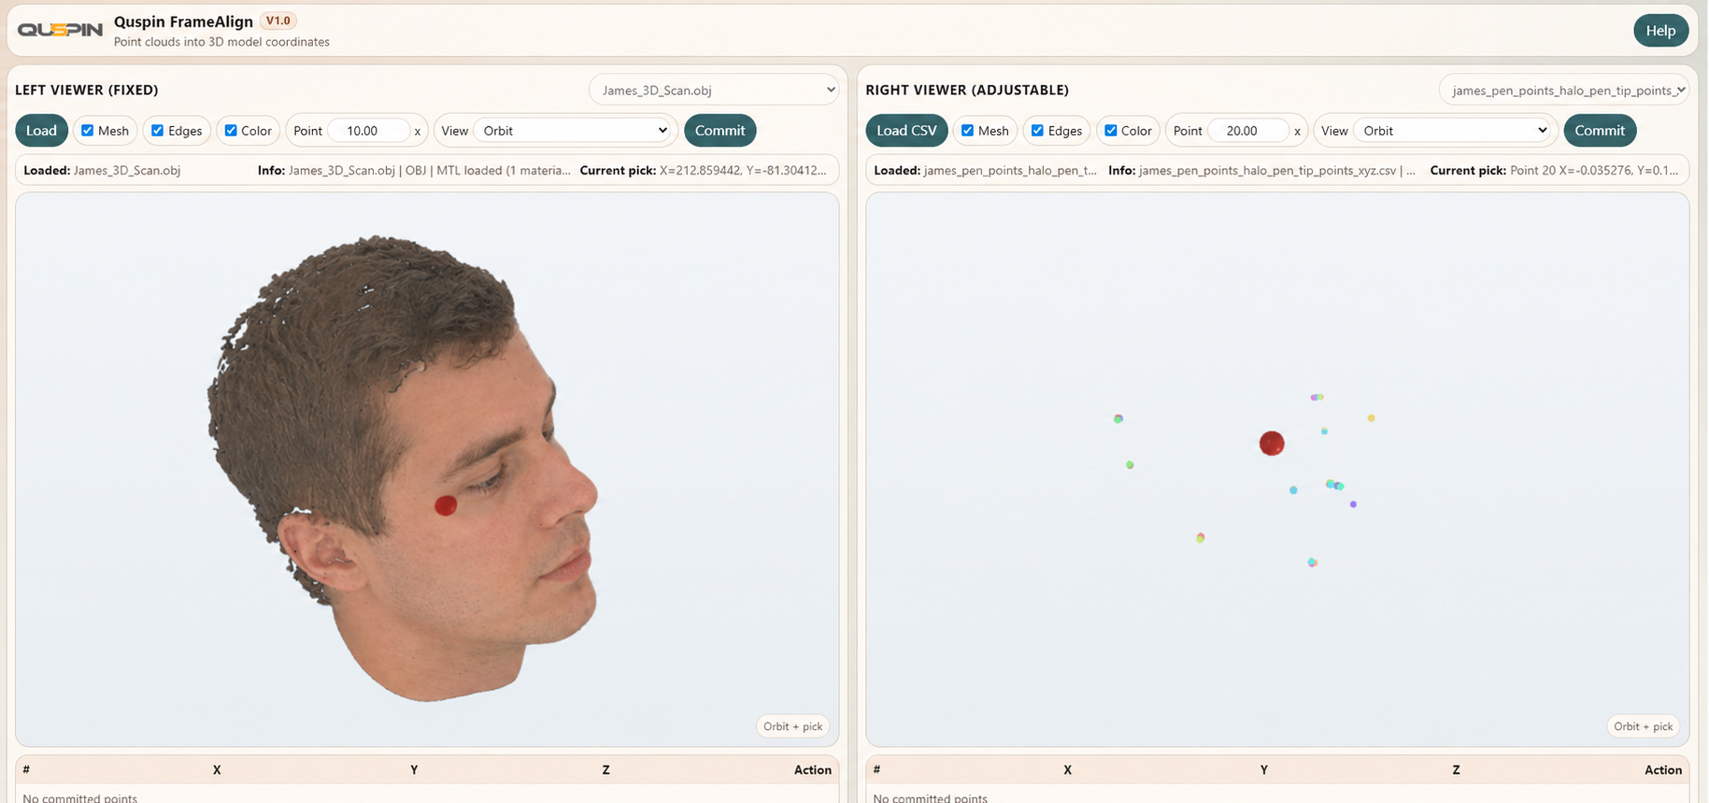Click Loaded: James_3D_Scan.obj status text

pyautogui.click(x=102, y=171)
